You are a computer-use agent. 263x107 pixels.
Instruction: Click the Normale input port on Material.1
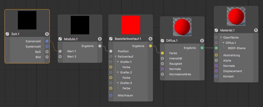click(216, 66)
